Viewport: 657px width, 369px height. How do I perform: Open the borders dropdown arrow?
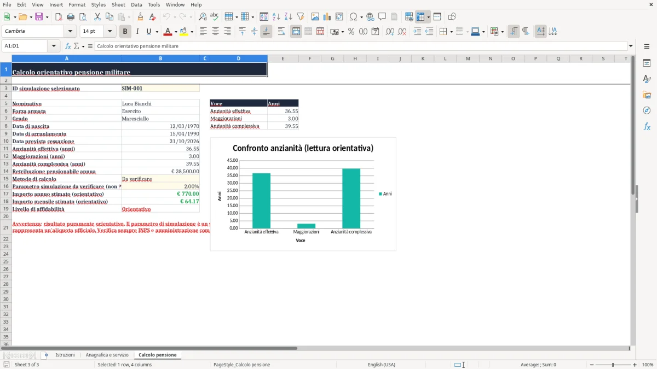(451, 32)
